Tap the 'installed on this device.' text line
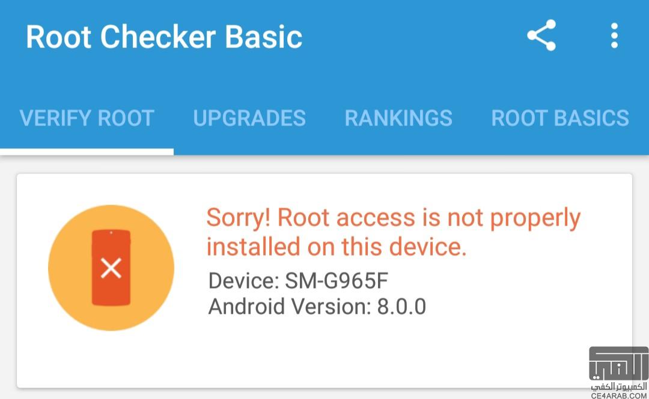This screenshot has width=649, height=399. pyautogui.click(x=337, y=247)
